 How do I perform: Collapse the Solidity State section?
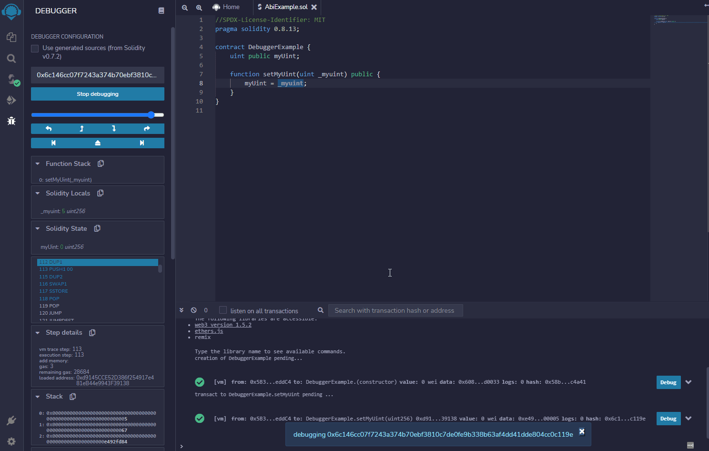[x=38, y=228]
